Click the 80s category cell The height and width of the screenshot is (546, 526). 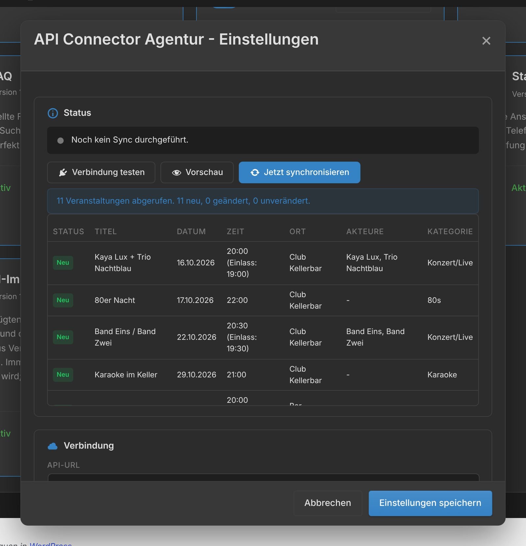(434, 300)
